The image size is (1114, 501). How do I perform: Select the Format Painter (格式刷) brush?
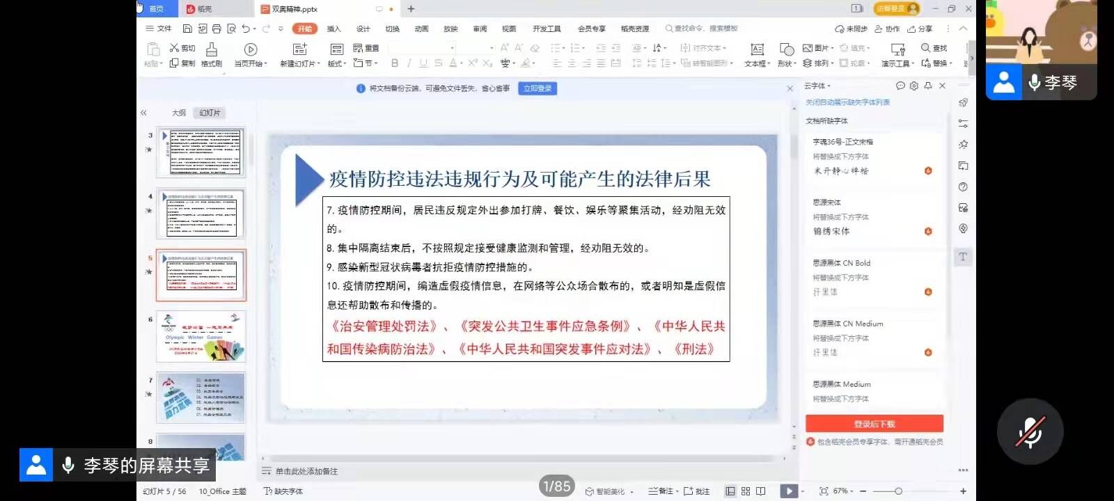212,55
